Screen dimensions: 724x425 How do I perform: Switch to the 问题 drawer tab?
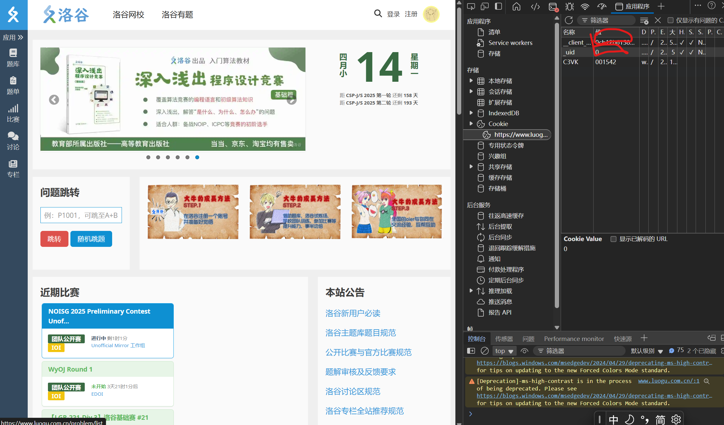[528, 339]
